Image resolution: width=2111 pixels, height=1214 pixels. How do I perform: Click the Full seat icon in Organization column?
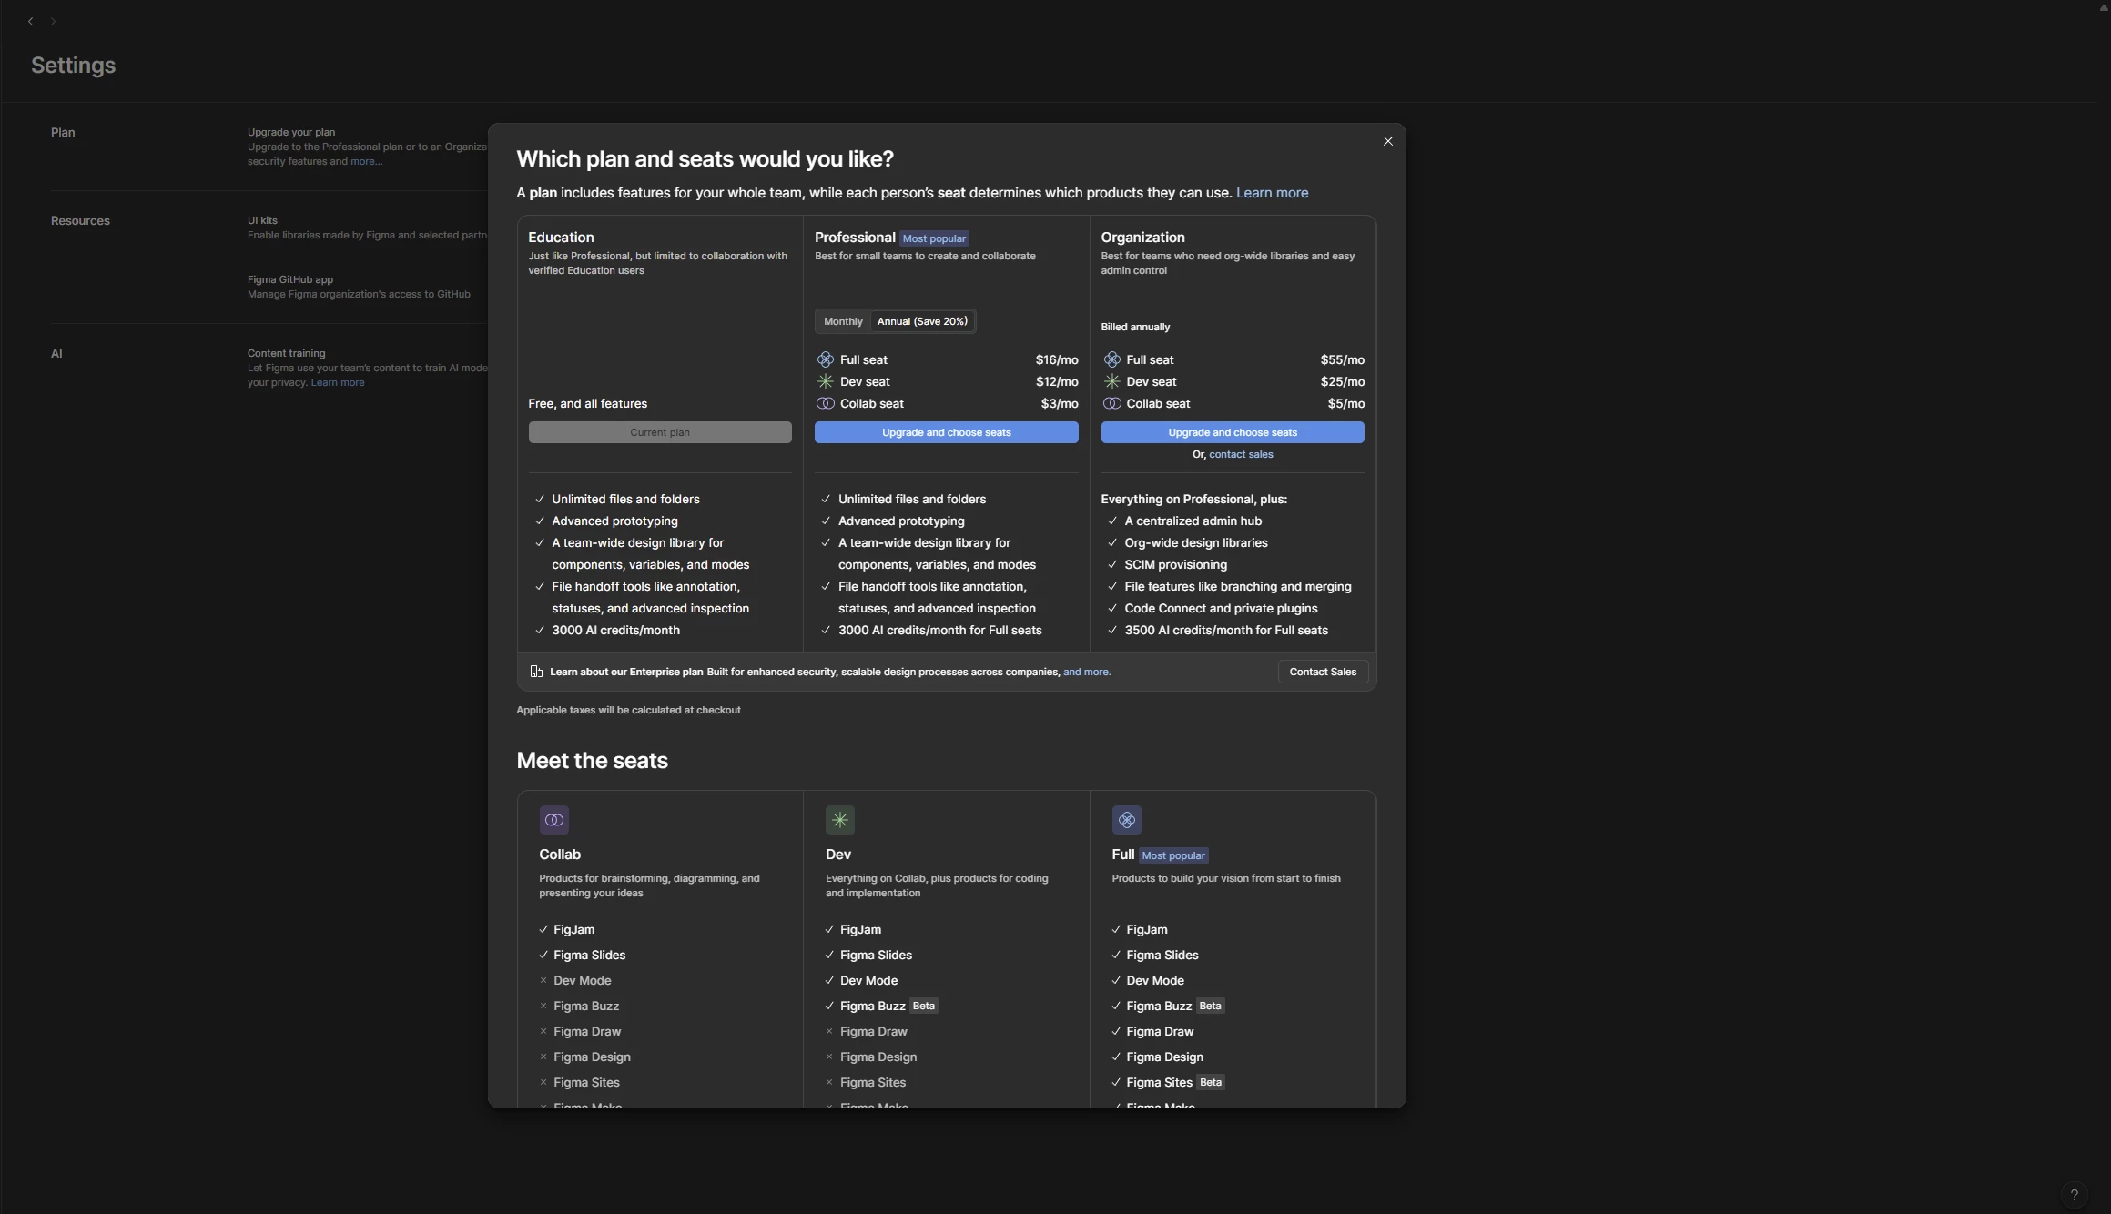click(1111, 359)
